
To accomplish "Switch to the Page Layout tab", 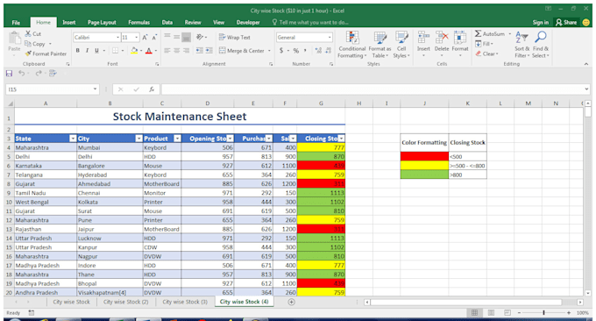I will coord(102,23).
